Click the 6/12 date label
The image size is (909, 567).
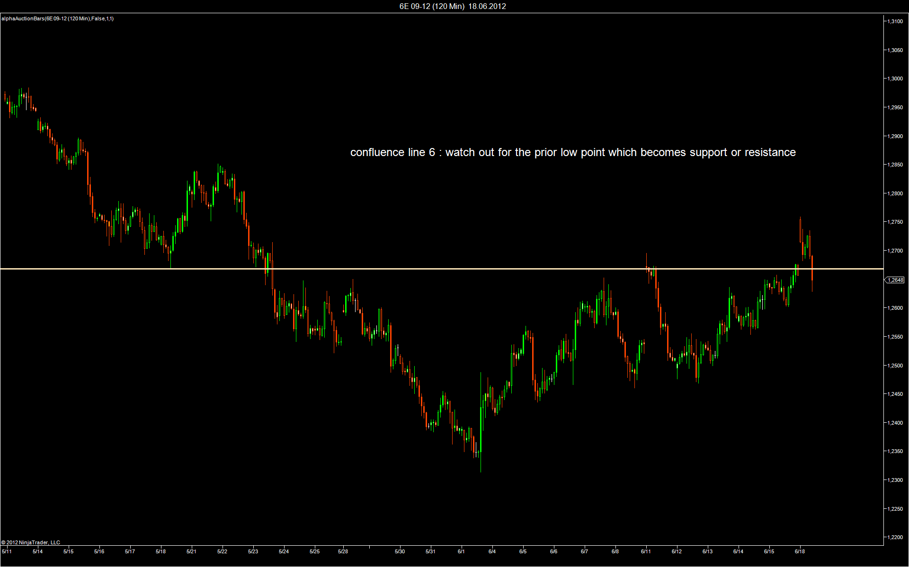point(677,551)
